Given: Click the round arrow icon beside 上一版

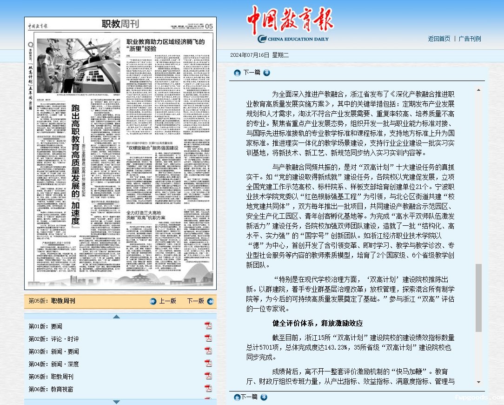Looking at the screenshot, I should coord(153,301).
